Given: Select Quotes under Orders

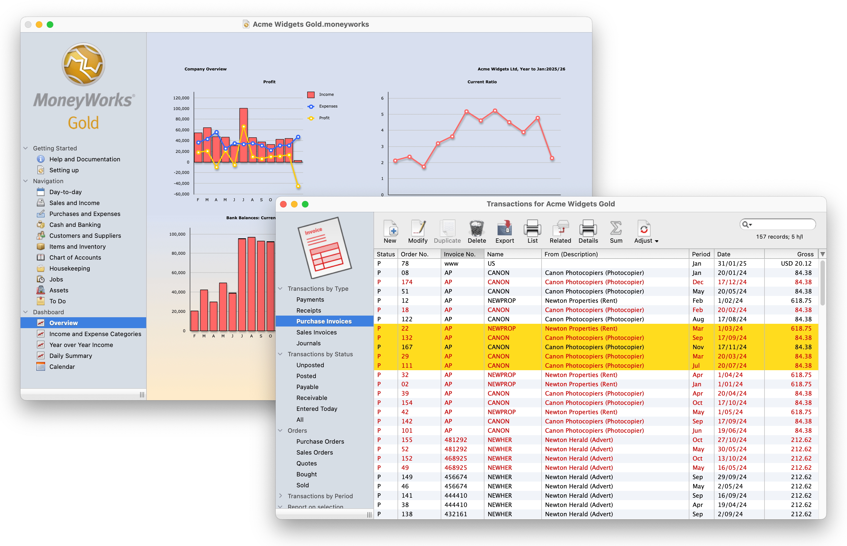Looking at the screenshot, I should pyautogui.click(x=307, y=463).
